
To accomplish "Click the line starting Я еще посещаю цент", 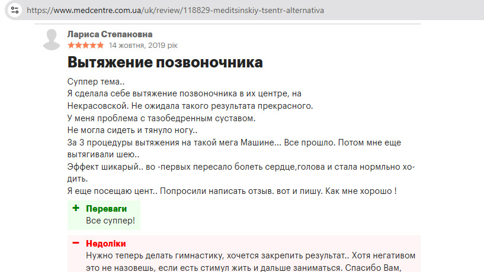I will (231, 191).
